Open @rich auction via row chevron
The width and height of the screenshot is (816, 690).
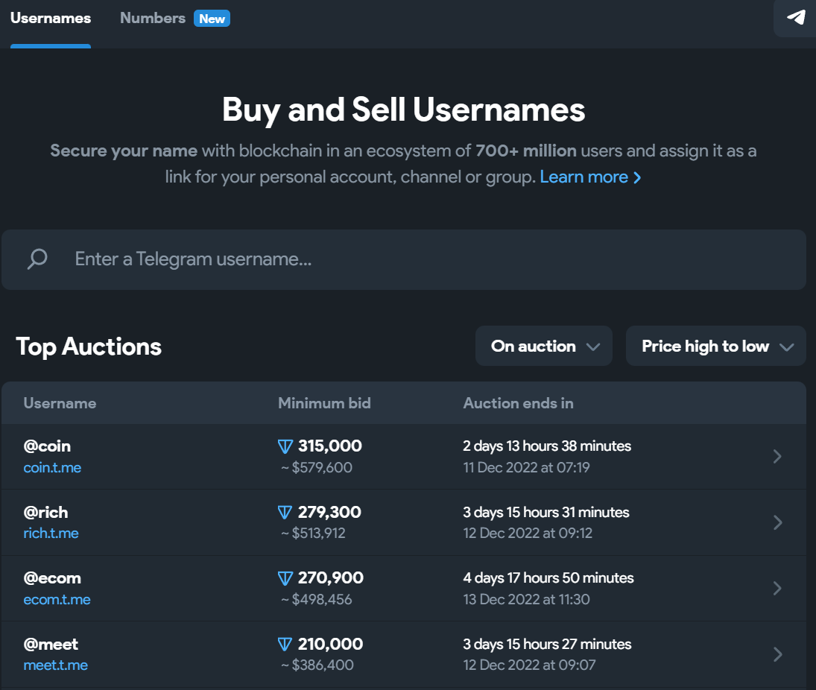click(777, 522)
